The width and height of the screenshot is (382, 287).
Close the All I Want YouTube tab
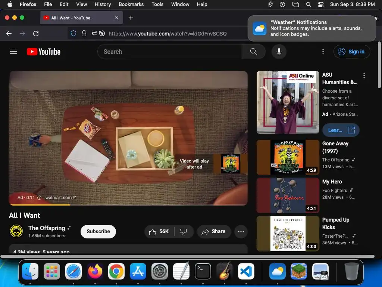pos(117,18)
